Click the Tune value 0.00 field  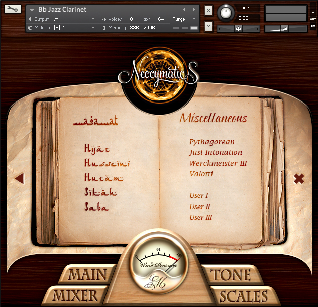[x=243, y=18]
